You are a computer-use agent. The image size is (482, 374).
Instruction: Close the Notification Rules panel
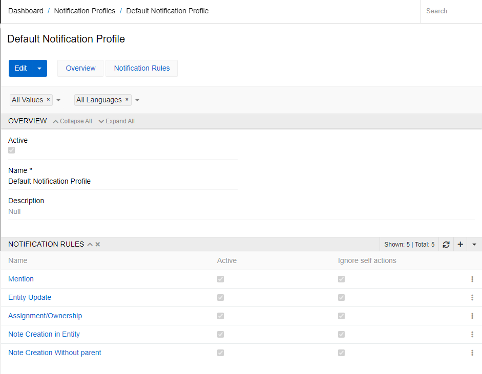point(97,244)
